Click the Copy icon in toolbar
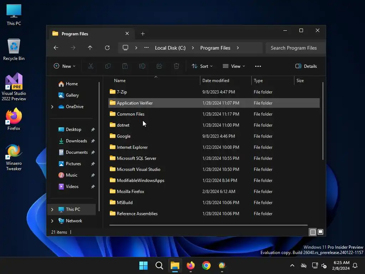 point(108,66)
